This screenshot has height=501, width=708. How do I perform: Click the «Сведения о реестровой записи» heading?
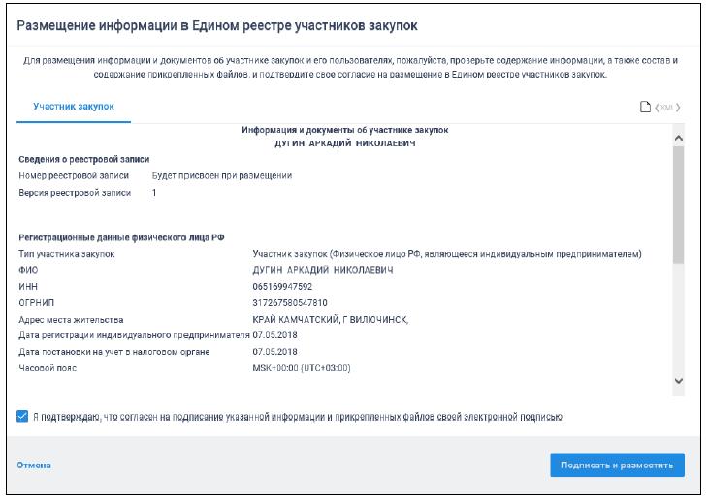[x=83, y=159]
